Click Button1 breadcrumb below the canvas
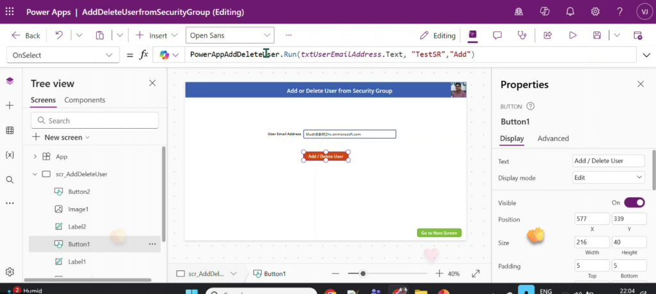 270,274
